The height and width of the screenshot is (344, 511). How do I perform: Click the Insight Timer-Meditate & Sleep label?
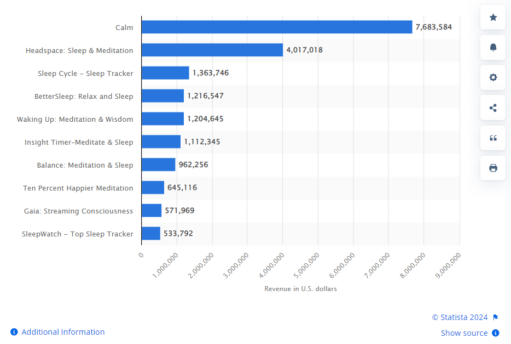[79, 142]
